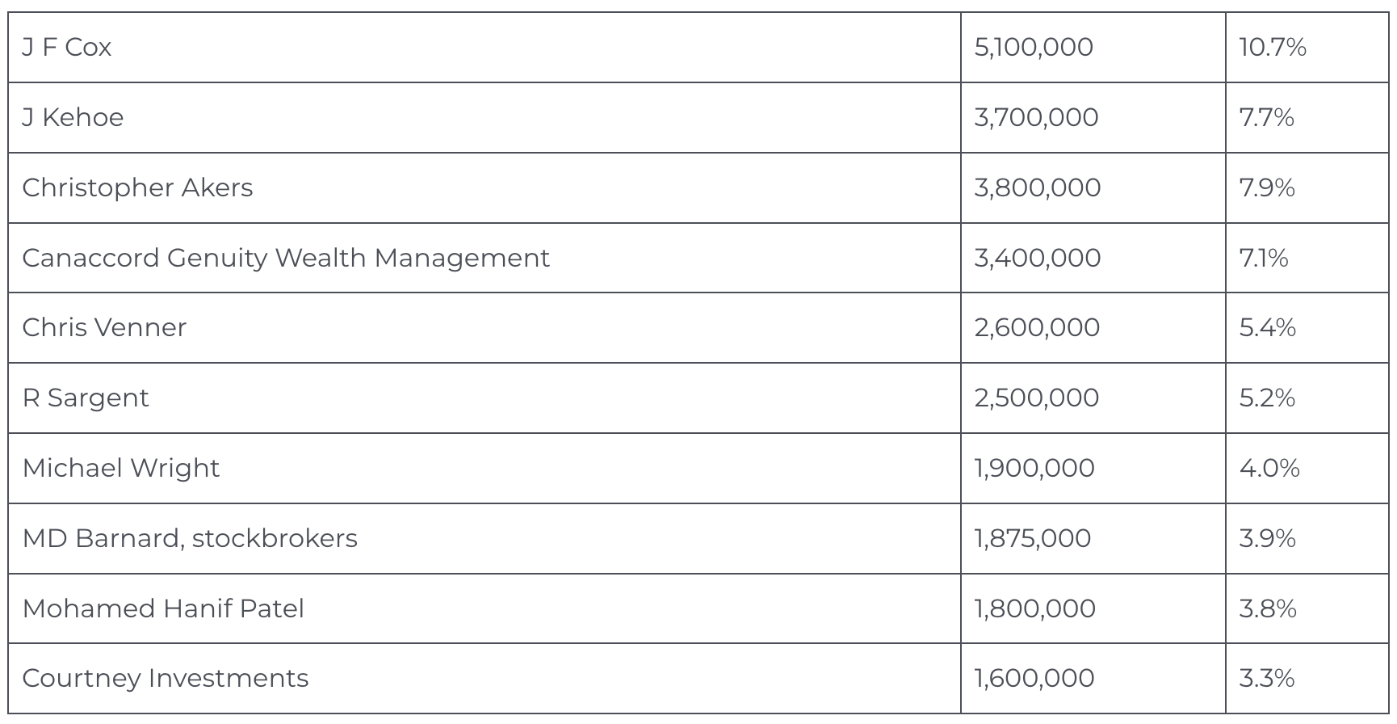
Task: Click the 3,400,000 shares cell
Action: (x=1038, y=258)
